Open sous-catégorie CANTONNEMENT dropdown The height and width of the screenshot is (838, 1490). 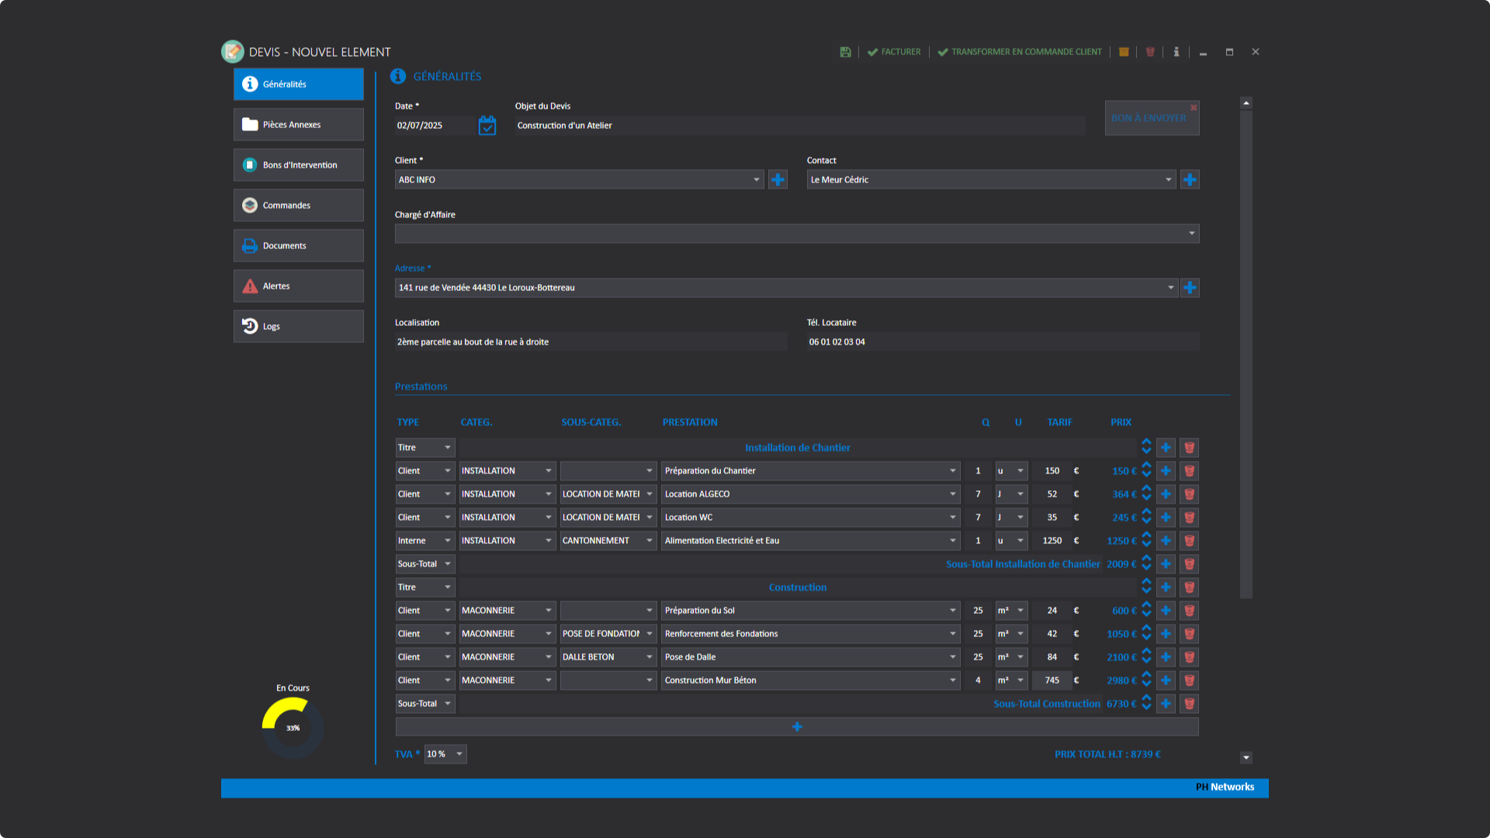pos(608,541)
